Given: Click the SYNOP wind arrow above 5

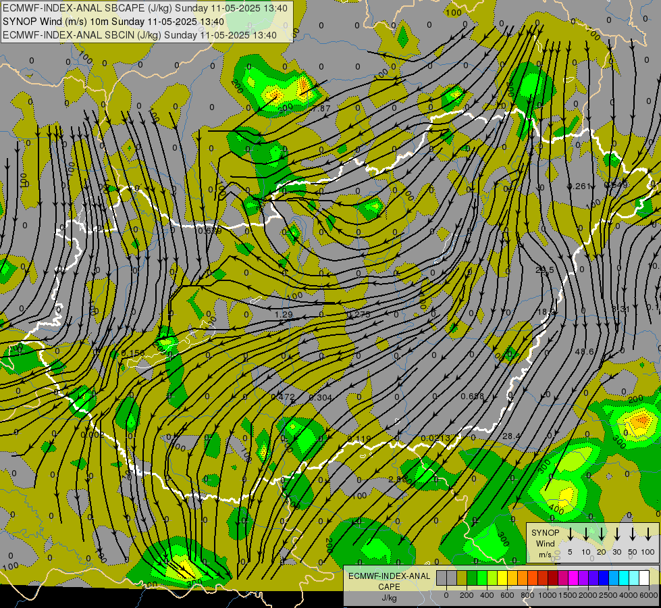Looking at the screenshot, I should click(x=571, y=534).
